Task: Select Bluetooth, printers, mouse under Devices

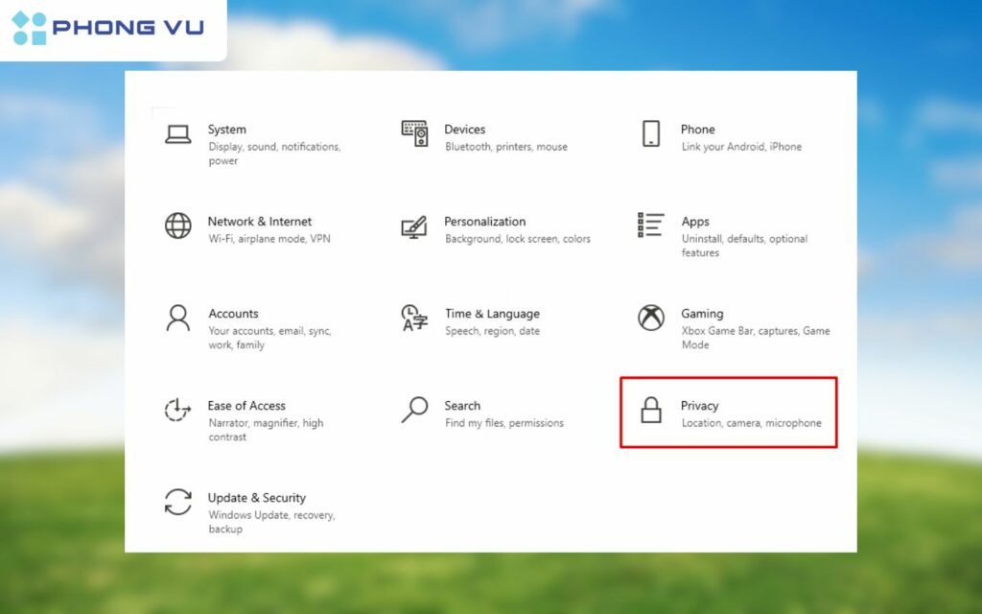Action: (506, 147)
